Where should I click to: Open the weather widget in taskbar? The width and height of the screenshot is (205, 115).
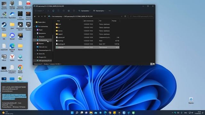(8, 113)
